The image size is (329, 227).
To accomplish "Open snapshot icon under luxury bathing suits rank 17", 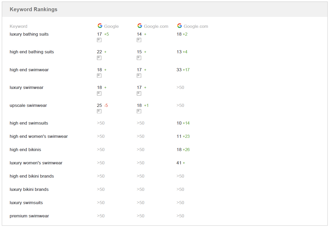I will point(99,40).
